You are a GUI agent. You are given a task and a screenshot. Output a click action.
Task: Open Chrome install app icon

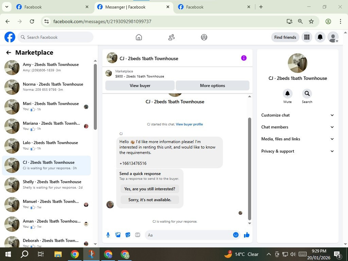290,21
